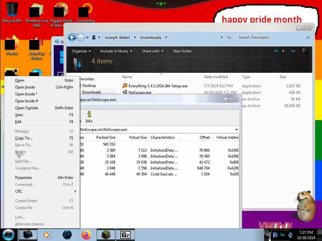Image resolution: width=322 pixels, height=241 pixels.
Task: Click the Downloads breadcrumb arrow
Action: point(166,37)
